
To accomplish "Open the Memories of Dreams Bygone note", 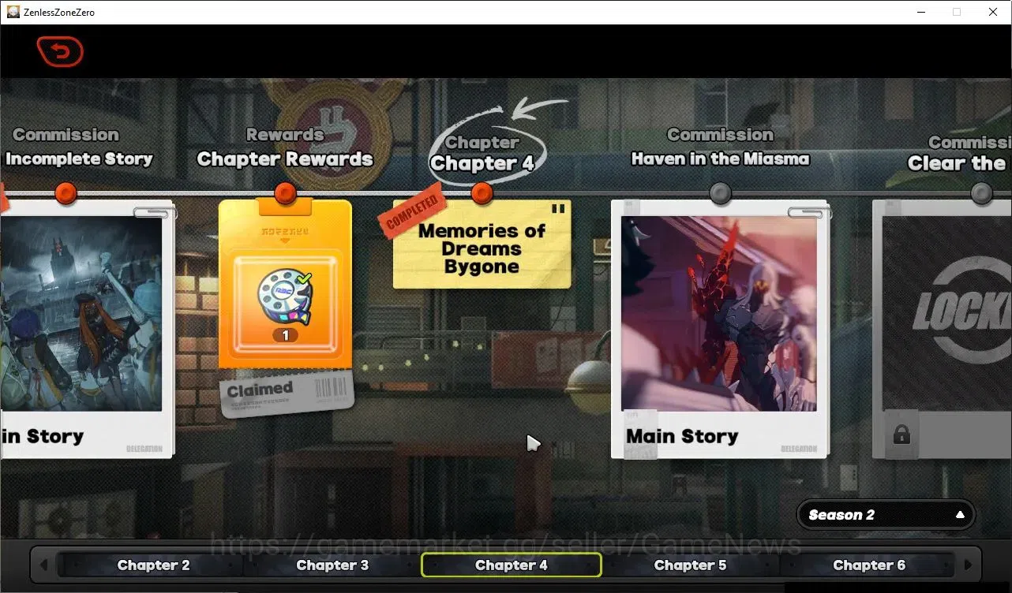I will 482,244.
